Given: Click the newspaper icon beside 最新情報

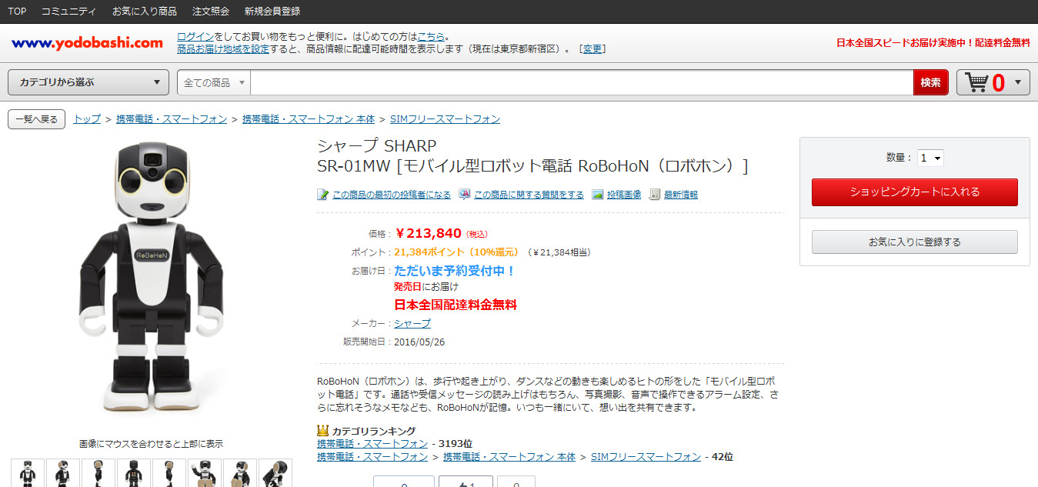Looking at the screenshot, I should point(655,195).
